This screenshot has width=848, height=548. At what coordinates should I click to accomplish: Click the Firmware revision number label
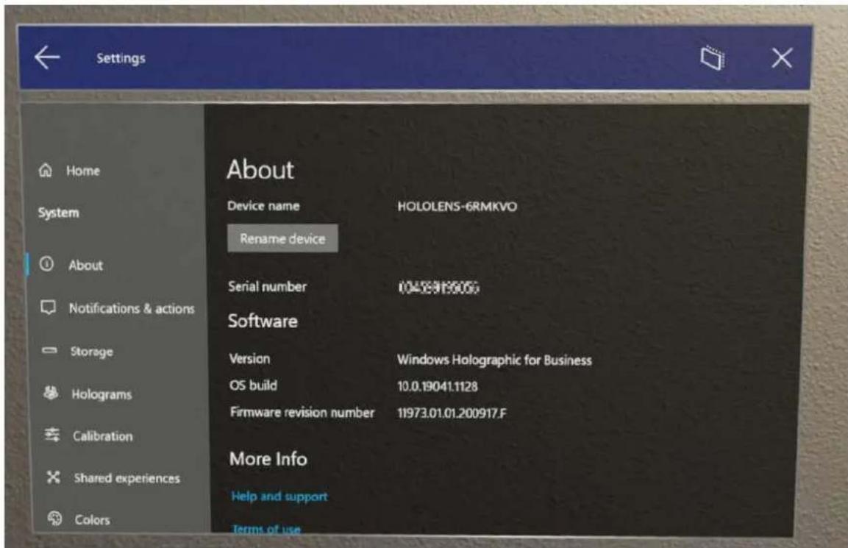(x=302, y=413)
